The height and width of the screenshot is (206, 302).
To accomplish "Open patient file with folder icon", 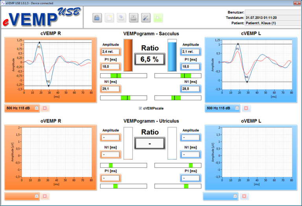I will click(97, 18).
